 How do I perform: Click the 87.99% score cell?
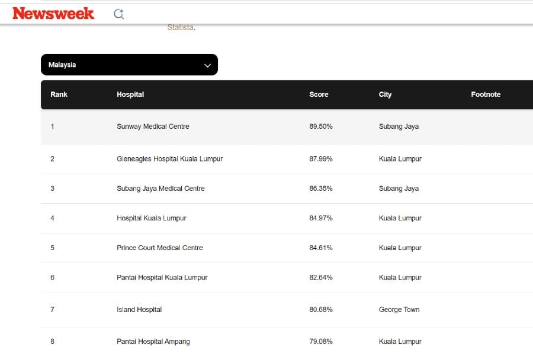click(x=320, y=159)
